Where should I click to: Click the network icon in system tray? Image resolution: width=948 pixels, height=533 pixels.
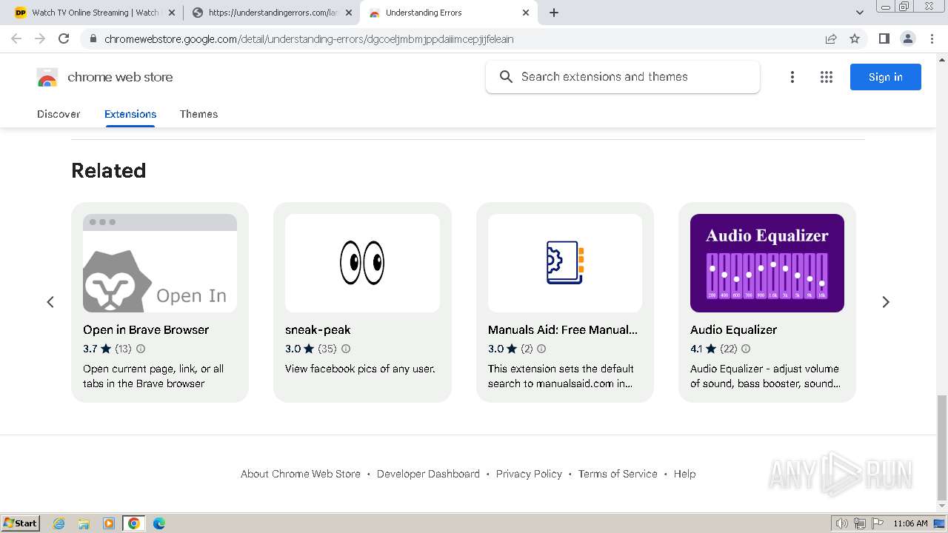tap(860, 523)
